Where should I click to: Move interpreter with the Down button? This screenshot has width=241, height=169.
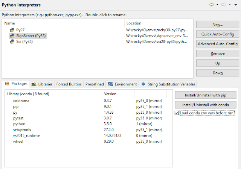point(218,73)
